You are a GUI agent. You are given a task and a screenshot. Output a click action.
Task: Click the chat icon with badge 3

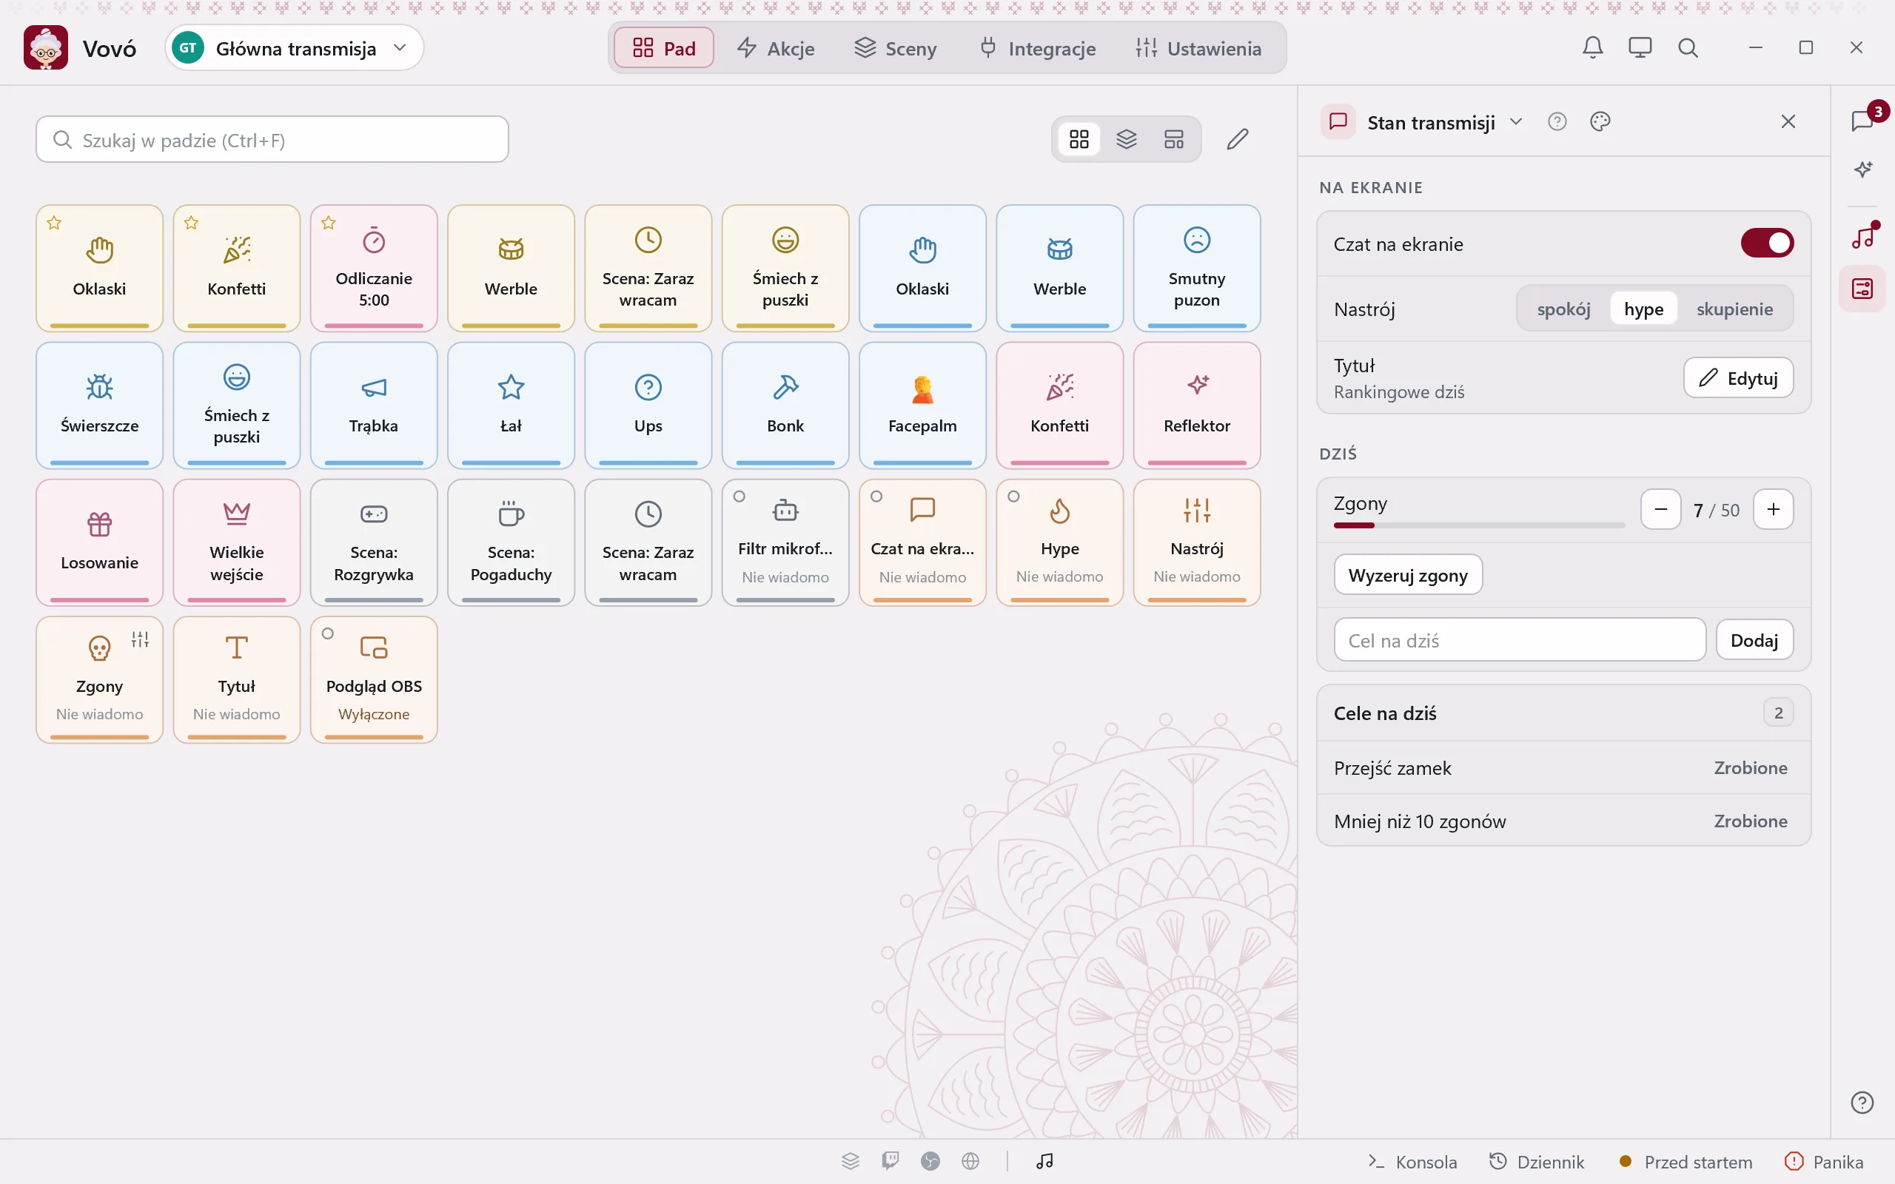pyautogui.click(x=1864, y=121)
